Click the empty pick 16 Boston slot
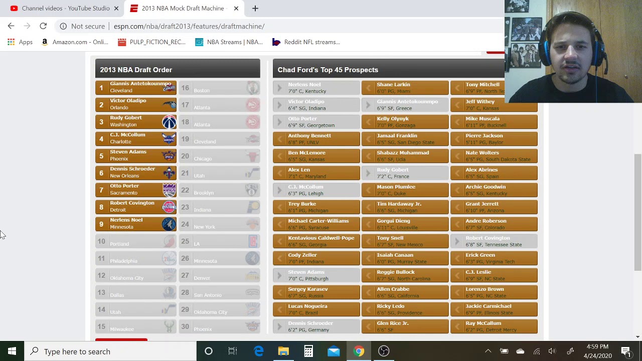642x361 pixels. pyautogui.click(x=220, y=88)
